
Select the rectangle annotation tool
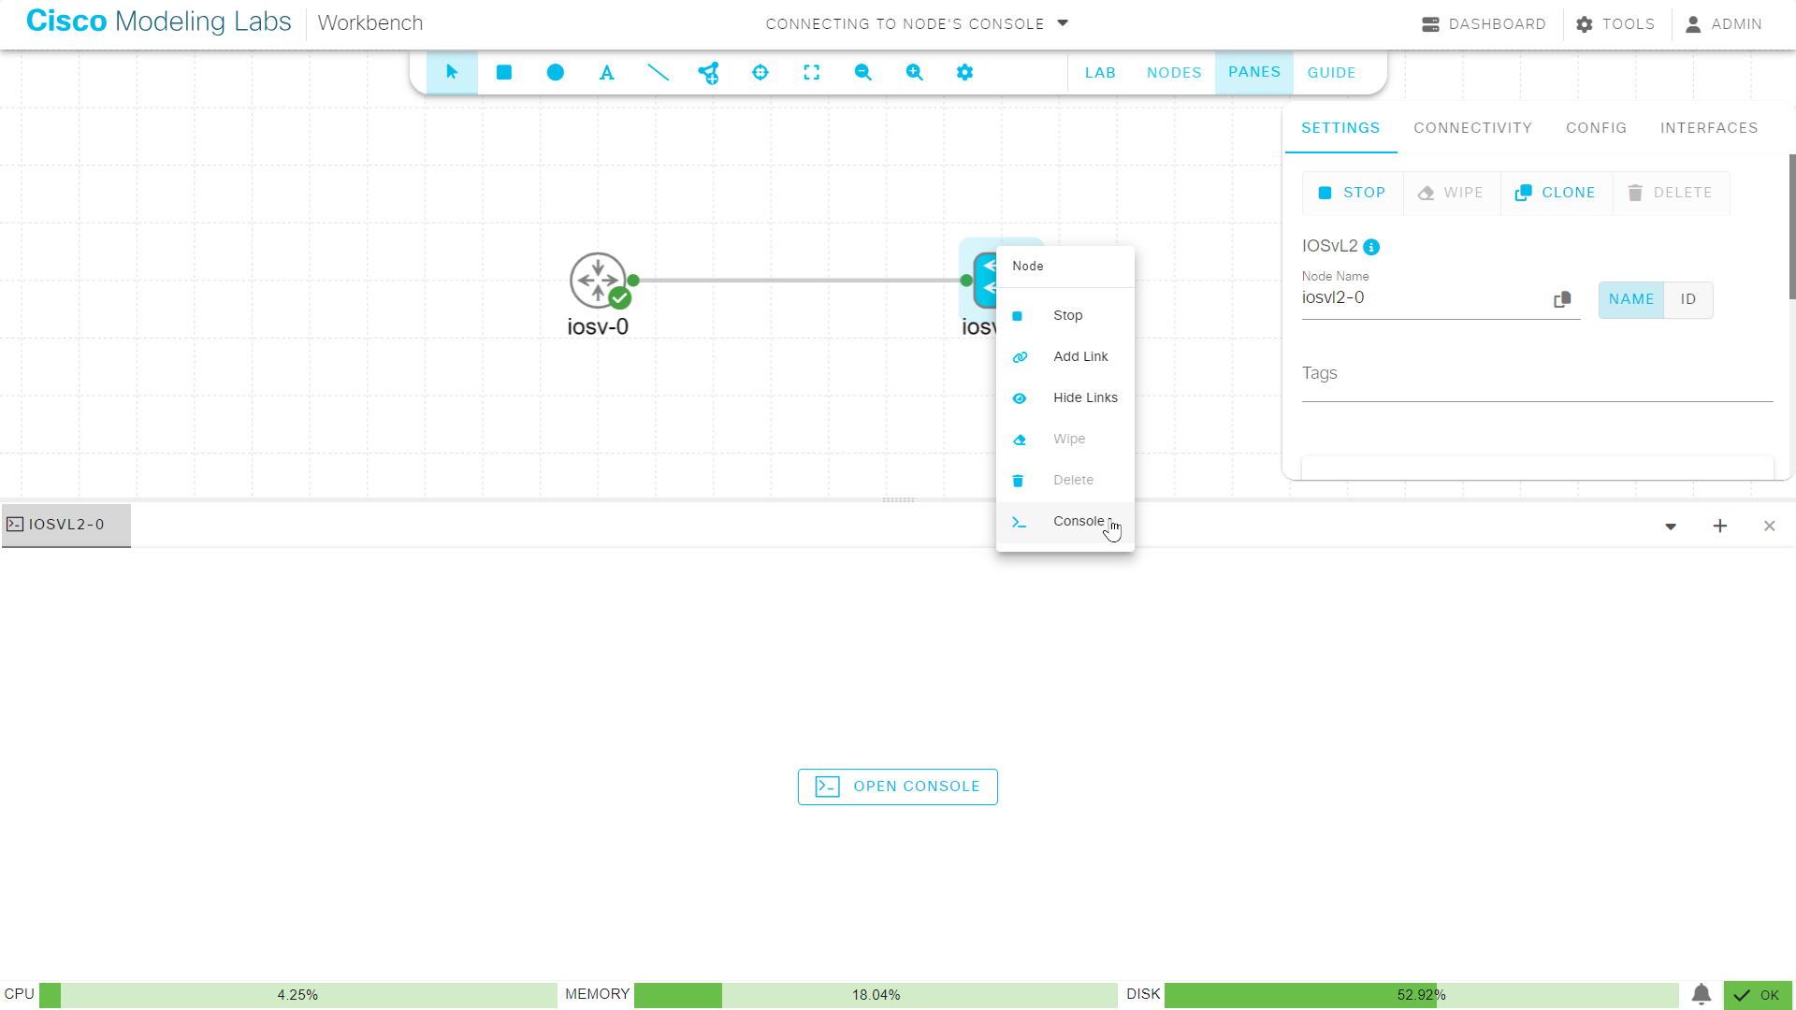click(x=503, y=72)
